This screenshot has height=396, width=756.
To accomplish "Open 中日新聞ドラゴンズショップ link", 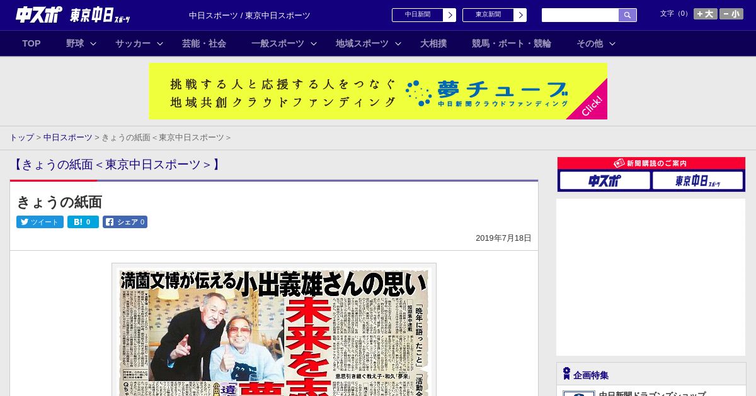I will click(x=652, y=393).
